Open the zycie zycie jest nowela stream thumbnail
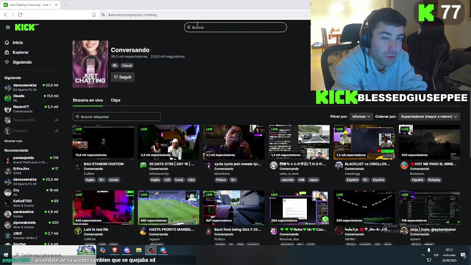 234,142
